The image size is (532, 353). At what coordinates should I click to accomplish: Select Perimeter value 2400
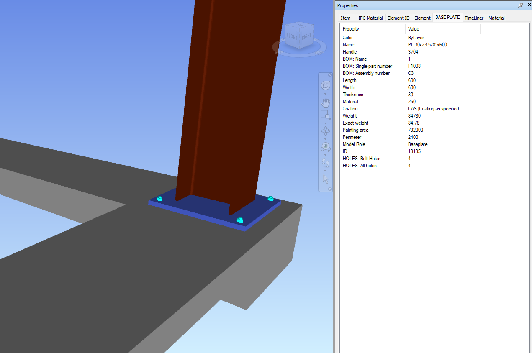click(x=413, y=137)
